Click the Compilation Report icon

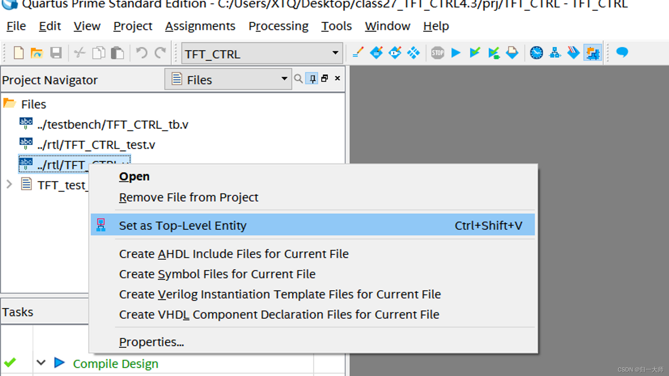tap(512, 53)
